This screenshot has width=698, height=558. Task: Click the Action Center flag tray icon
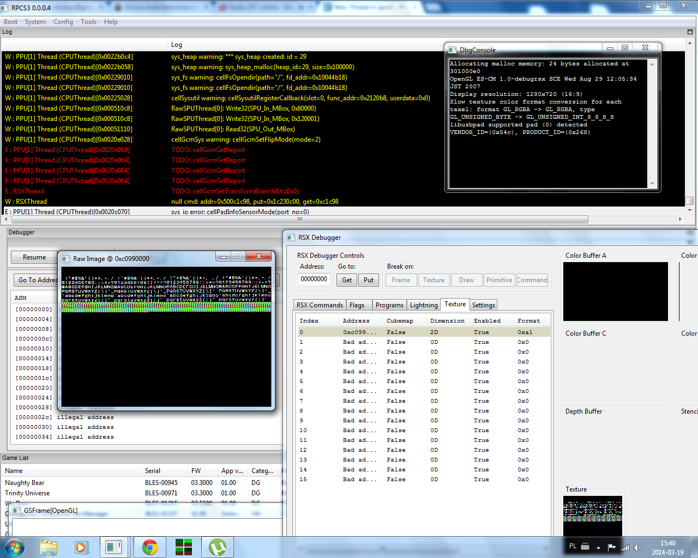pos(611,547)
